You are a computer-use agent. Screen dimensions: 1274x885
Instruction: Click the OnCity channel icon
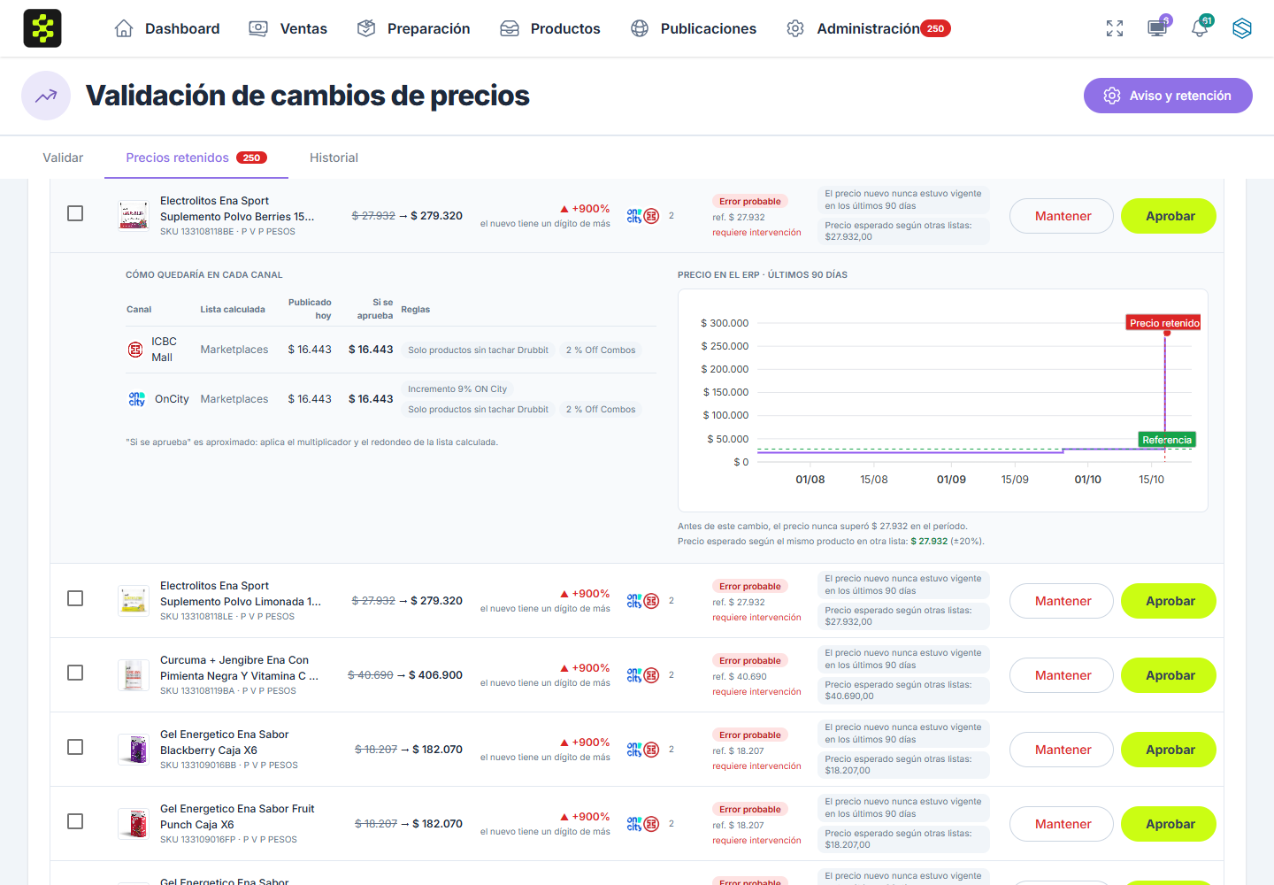[136, 399]
